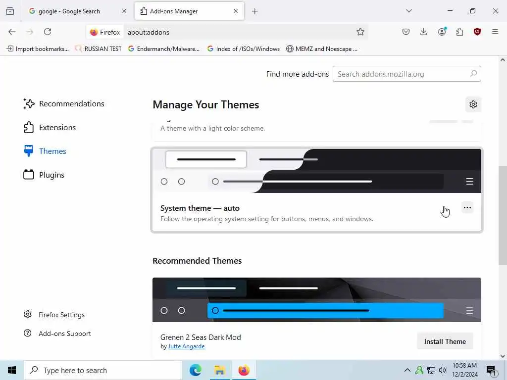The height and width of the screenshot is (380, 507).
Task: Show hidden system tray icons
Action: [407, 370]
